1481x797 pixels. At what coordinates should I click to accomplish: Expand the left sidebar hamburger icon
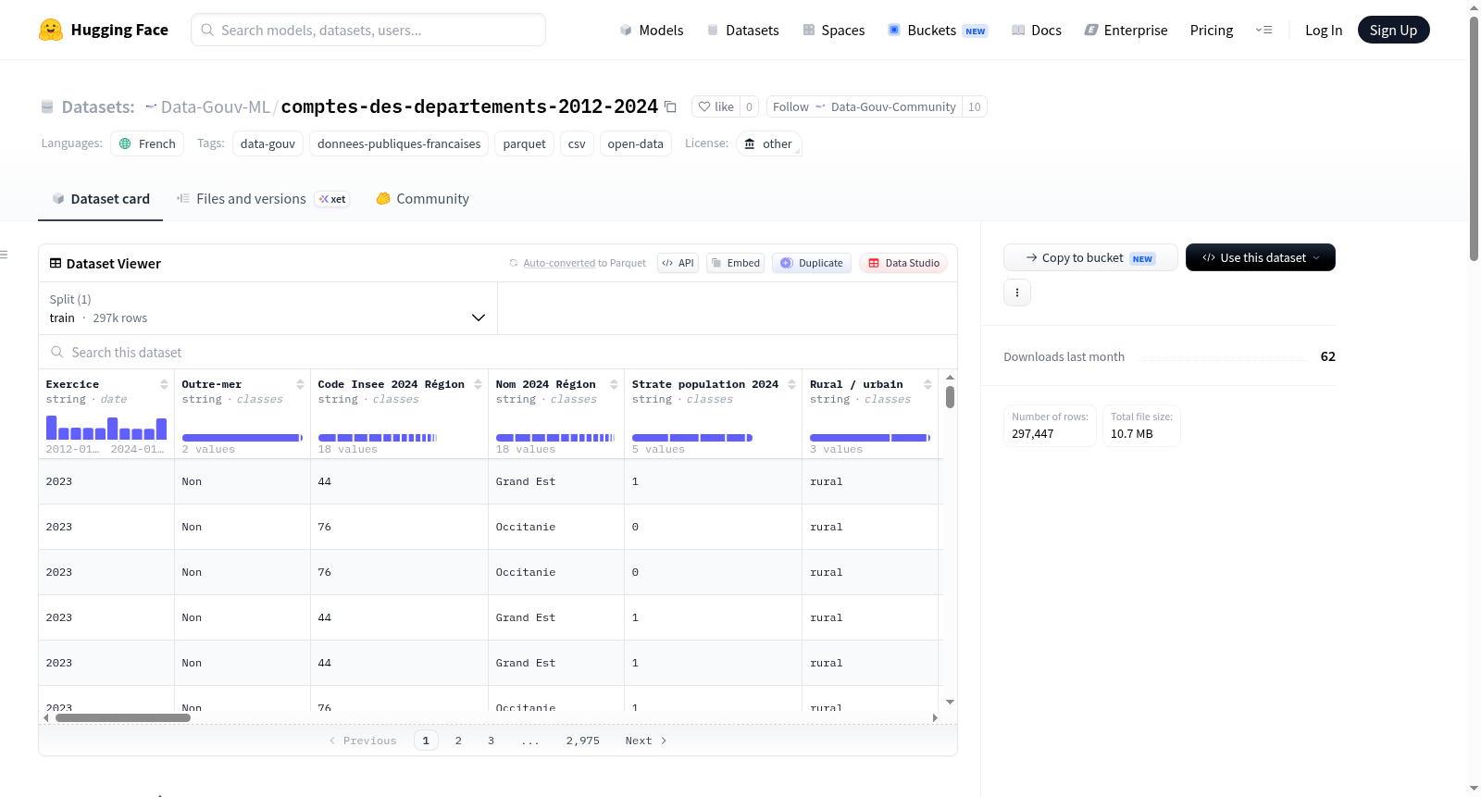(4, 255)
